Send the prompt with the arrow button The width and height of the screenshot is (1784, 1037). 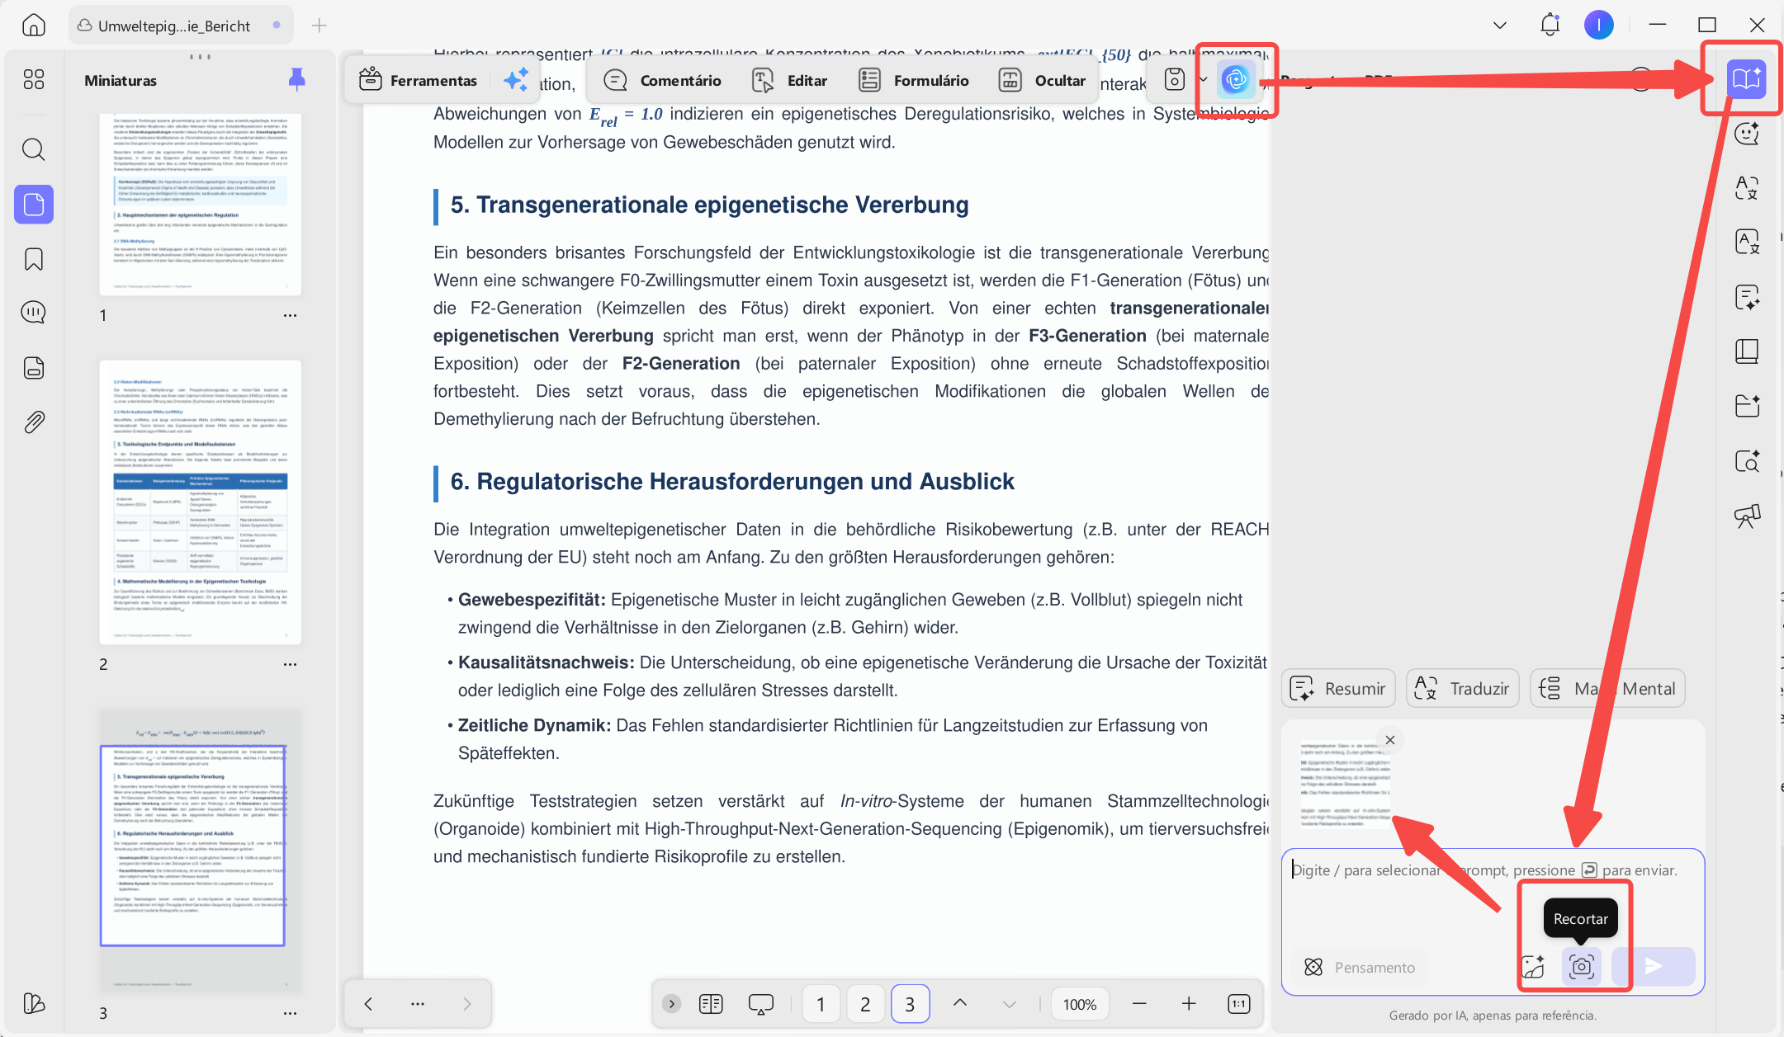tap(1653, 966)
